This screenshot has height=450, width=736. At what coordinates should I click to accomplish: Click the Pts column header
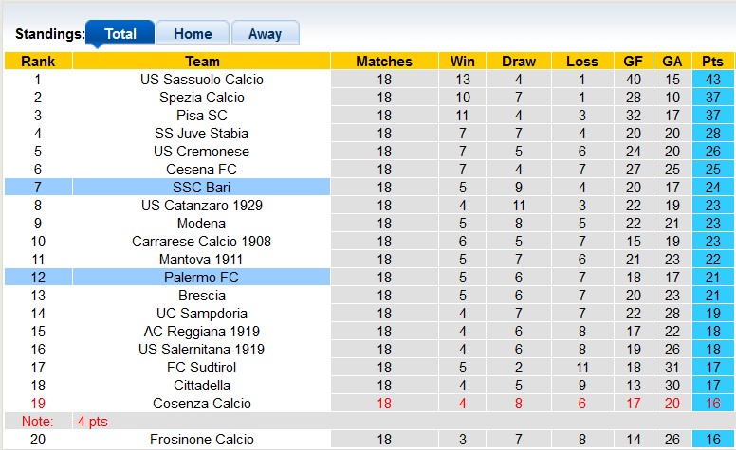712,62
